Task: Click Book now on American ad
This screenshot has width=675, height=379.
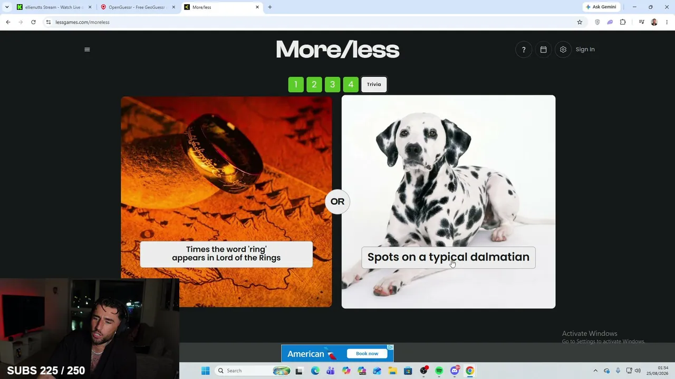Action: pyautogui.click(x=367, y=354)
